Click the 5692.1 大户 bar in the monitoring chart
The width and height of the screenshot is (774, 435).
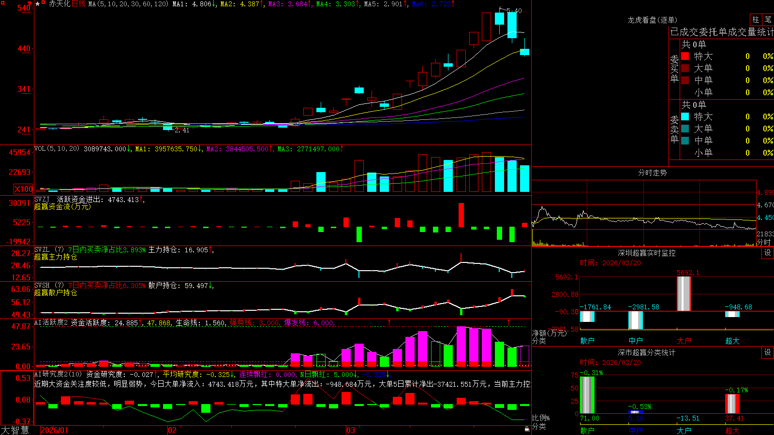(684, 293)
